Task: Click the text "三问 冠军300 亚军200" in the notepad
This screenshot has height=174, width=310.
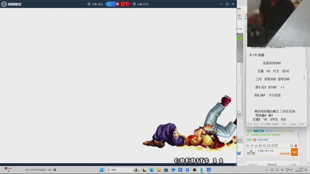Action: pos(272,79)
